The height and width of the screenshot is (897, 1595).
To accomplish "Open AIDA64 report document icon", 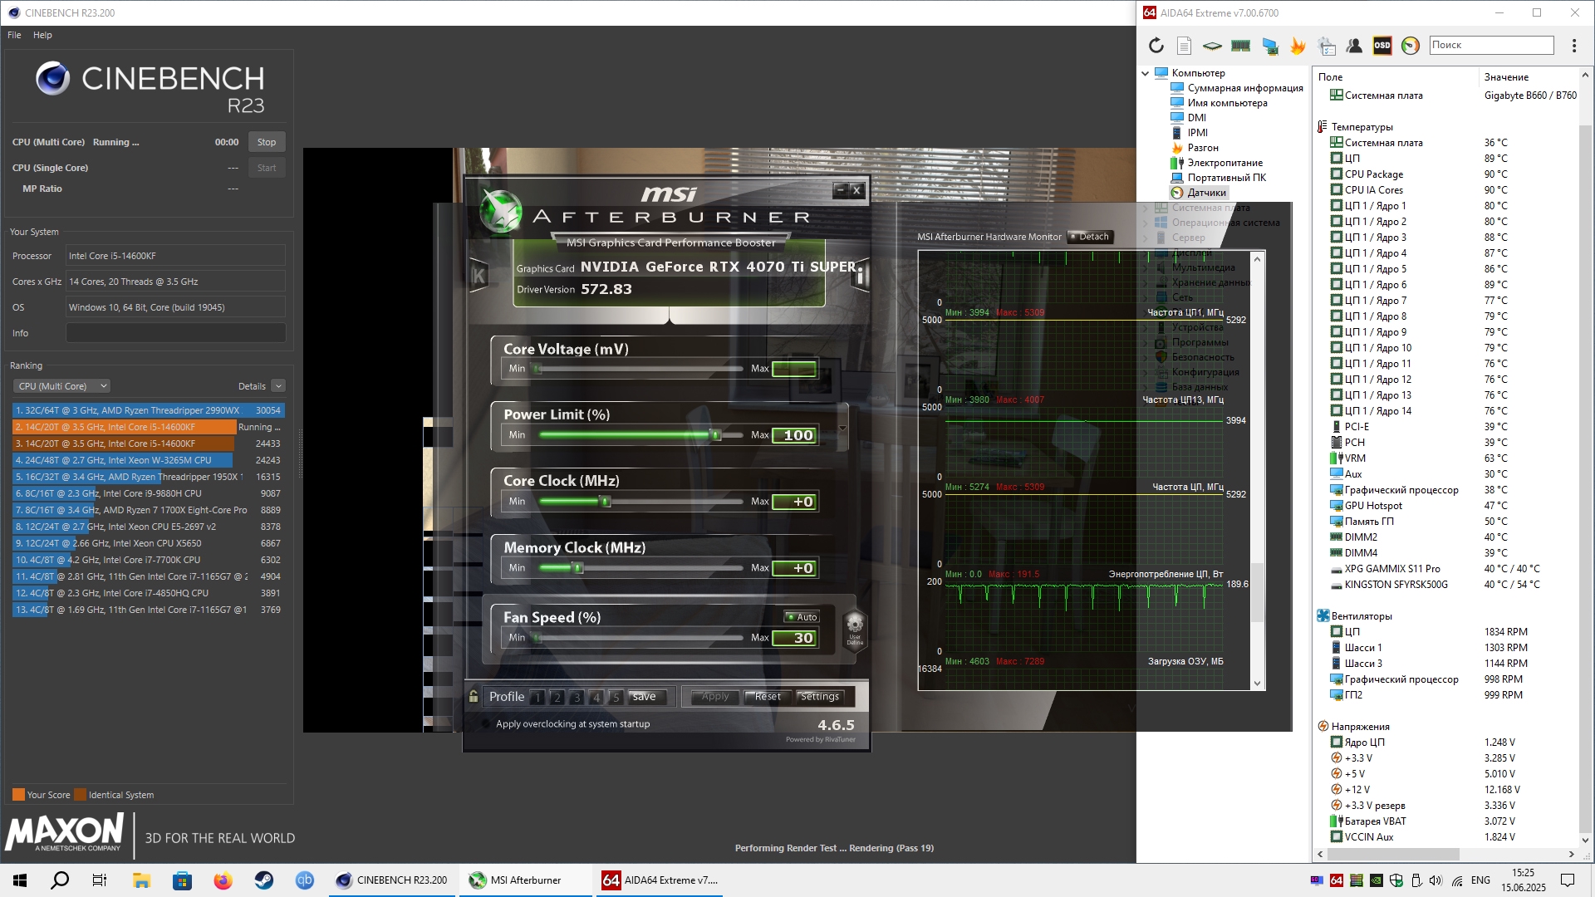I will coord(1185,46).
